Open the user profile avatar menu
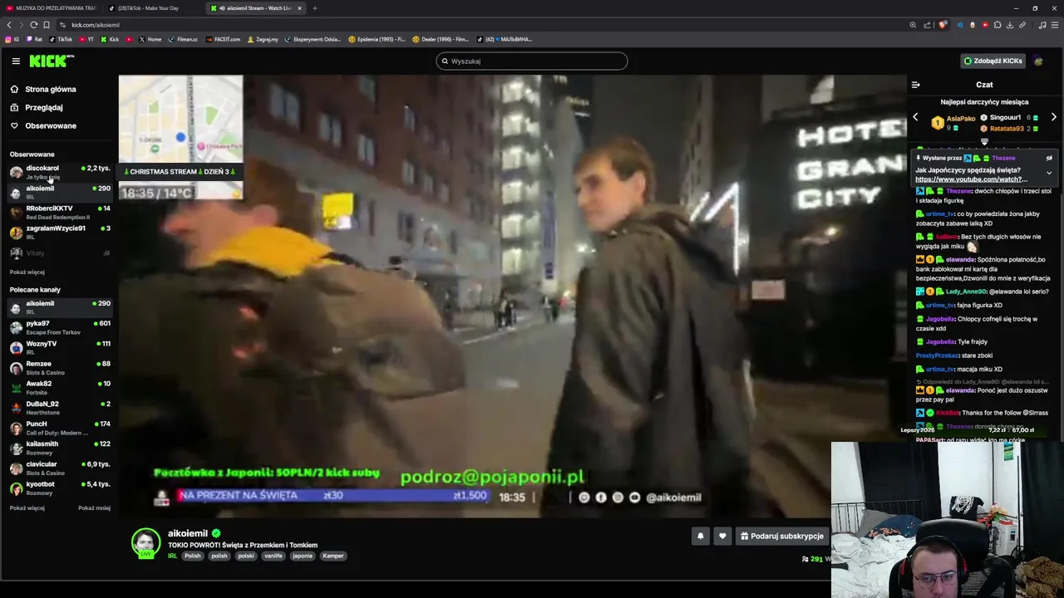The width and height of the screenshot is (1064, 598). [x=1038, y=61]
